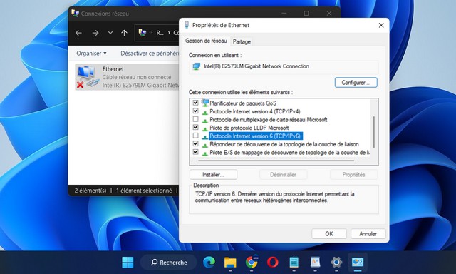Select Protocole de multiplexage de carte réseau row
This screenshot has width=456, height=274.
coord(269,119)
